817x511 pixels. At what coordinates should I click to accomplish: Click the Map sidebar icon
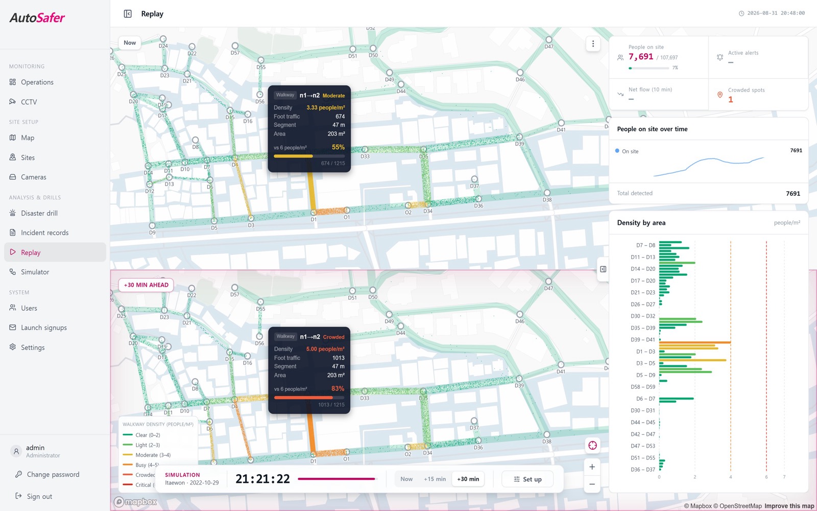coord(13,137)
